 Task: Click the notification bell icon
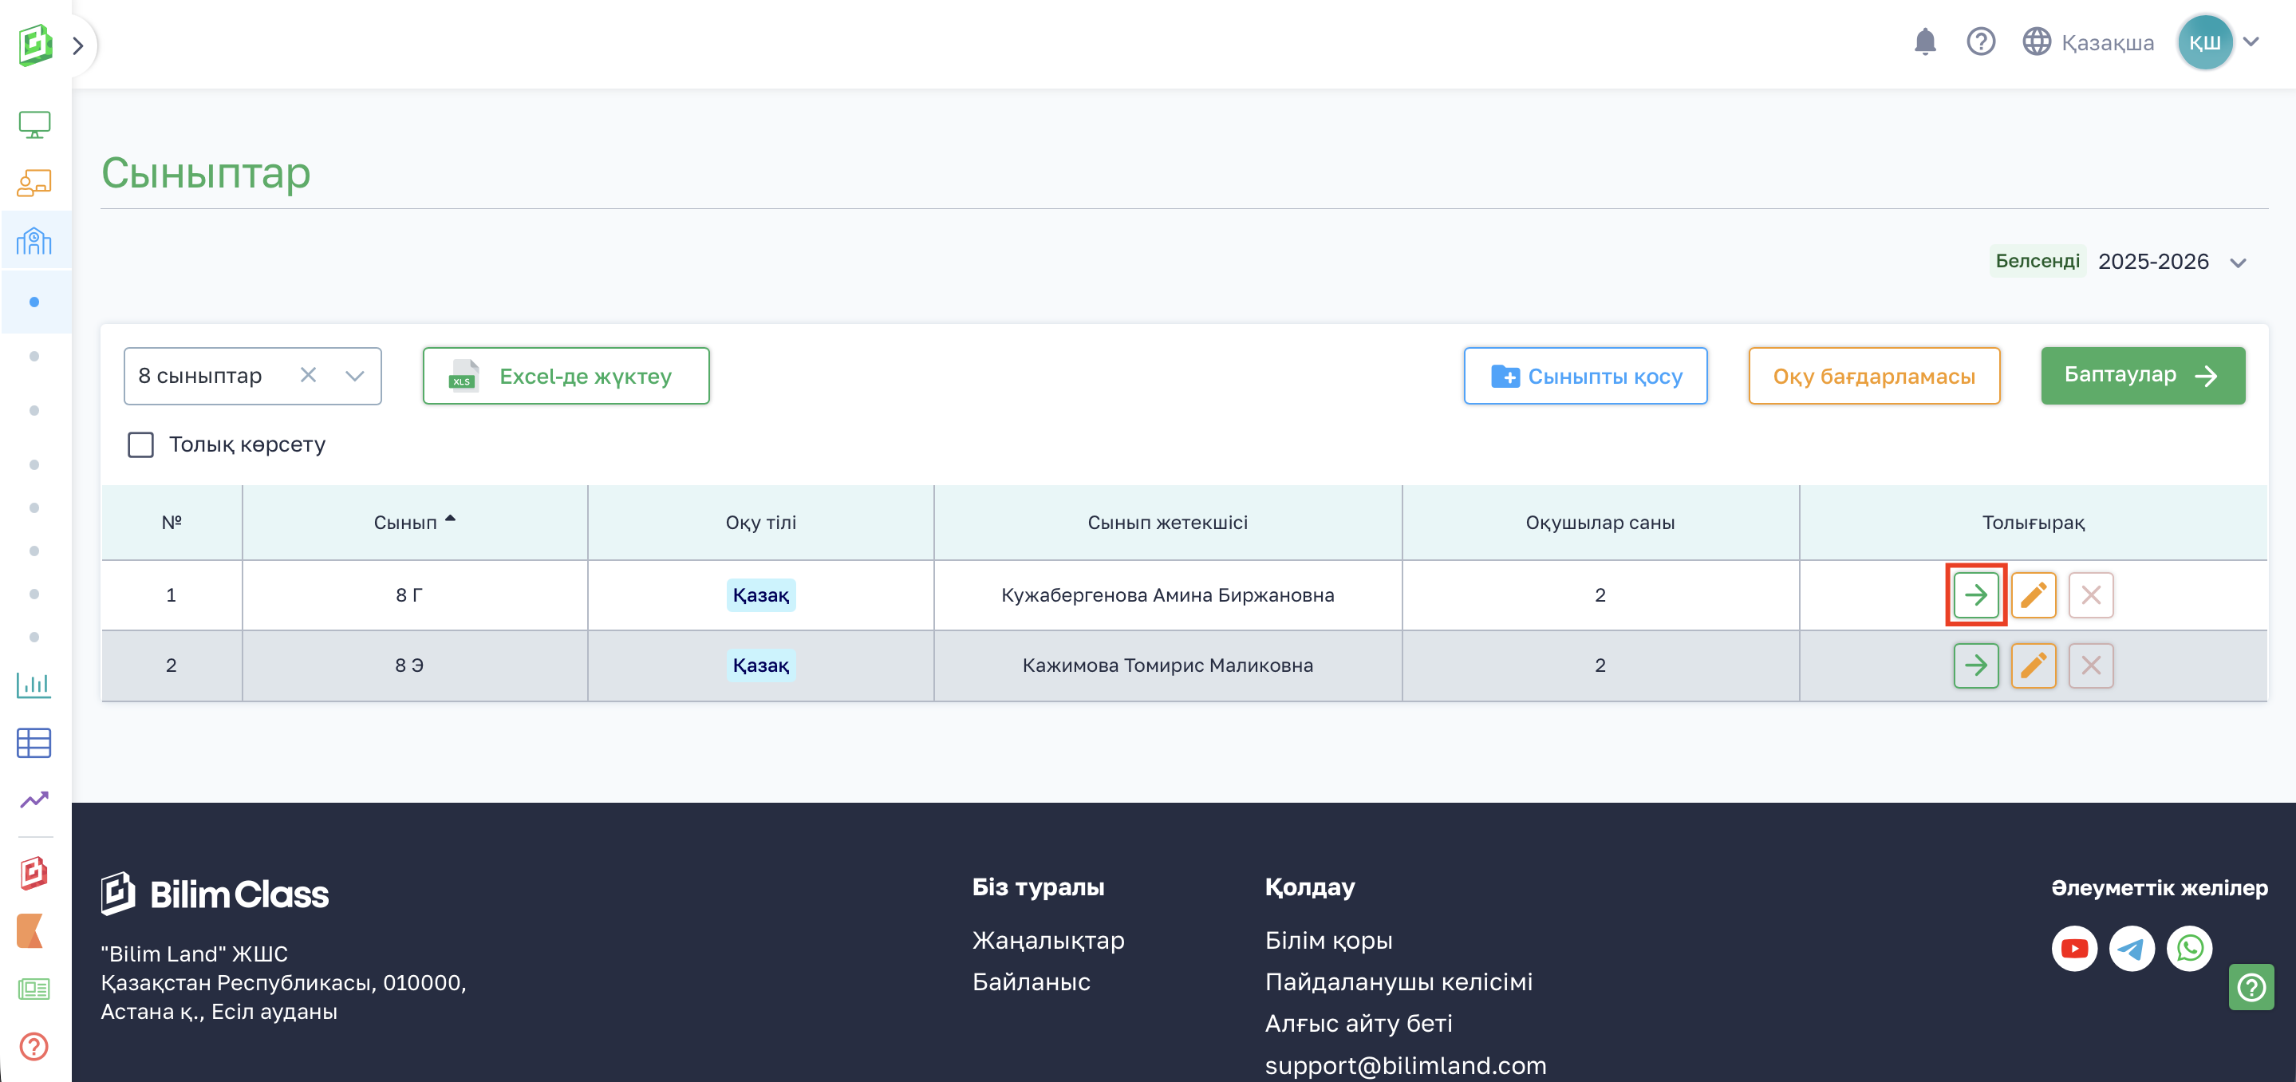coord(1924,41)
